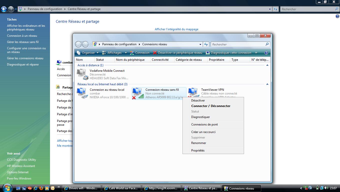Click Désactiver ce périphérique réseau toolbar button
The width and height of the screenshot is (340, 192).
[x=177, y=53]
